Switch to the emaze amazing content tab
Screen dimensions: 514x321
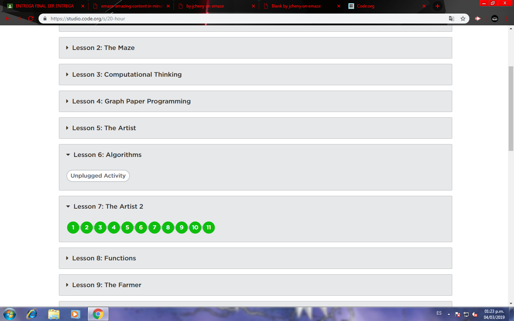(131, 6)
